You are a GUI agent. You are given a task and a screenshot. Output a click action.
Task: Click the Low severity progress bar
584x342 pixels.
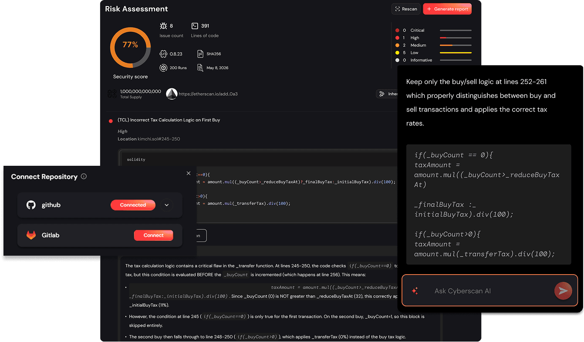(x=456, y=53)
